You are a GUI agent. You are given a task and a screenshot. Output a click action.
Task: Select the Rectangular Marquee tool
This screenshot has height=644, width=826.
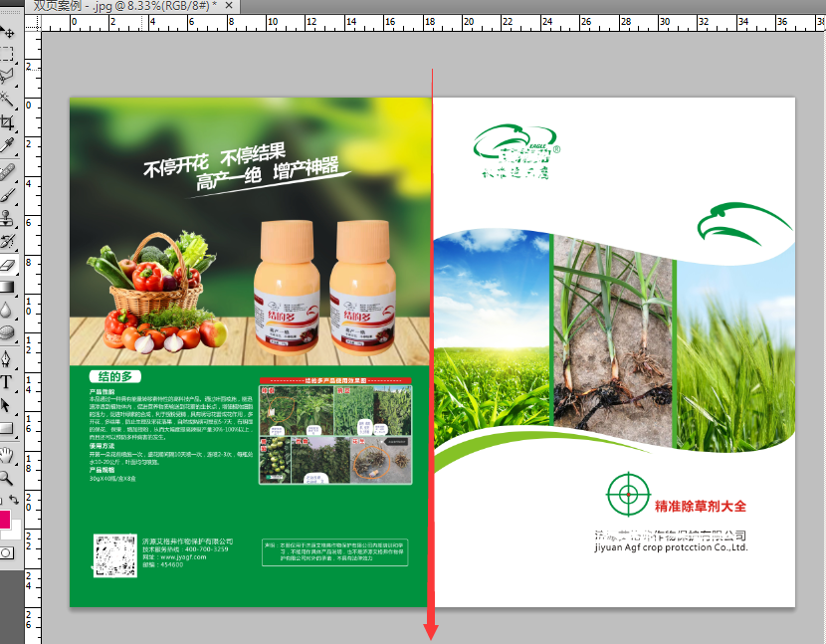point(7,54)
